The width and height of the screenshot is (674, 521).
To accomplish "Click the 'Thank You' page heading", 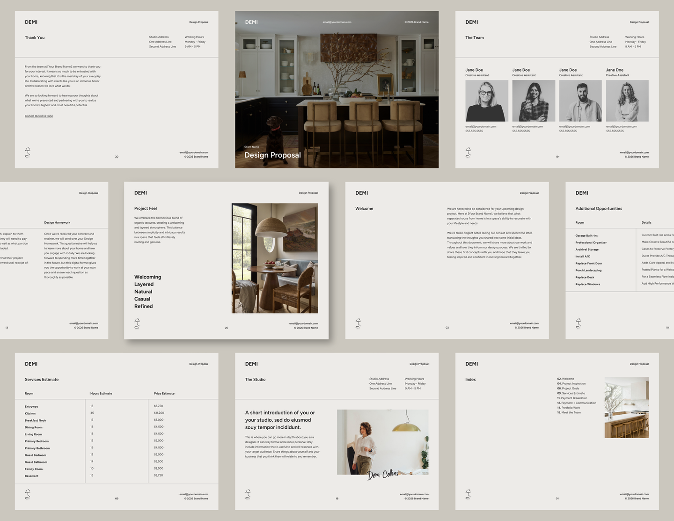I will click(x=35, y=37).
